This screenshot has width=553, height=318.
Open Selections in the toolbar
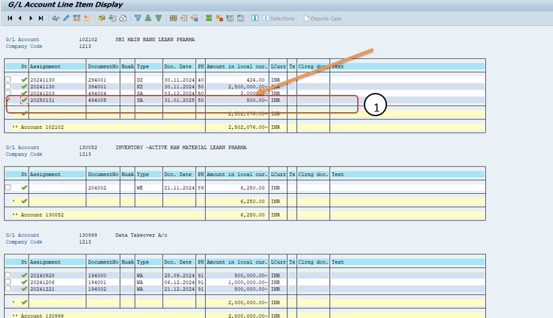(279, 19)
